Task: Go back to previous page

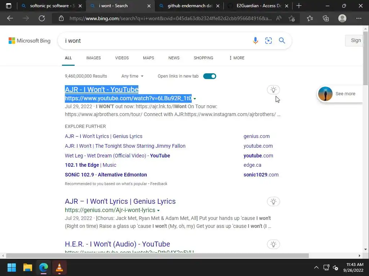Action: pyautogui.click(x=10, y=18)
